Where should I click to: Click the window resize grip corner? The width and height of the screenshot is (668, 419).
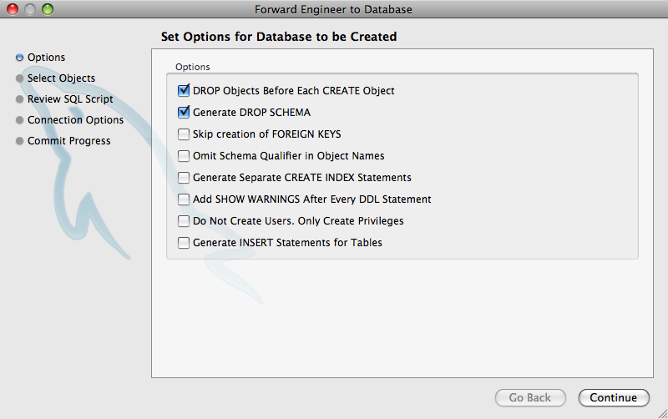click(x=662, y=413)
